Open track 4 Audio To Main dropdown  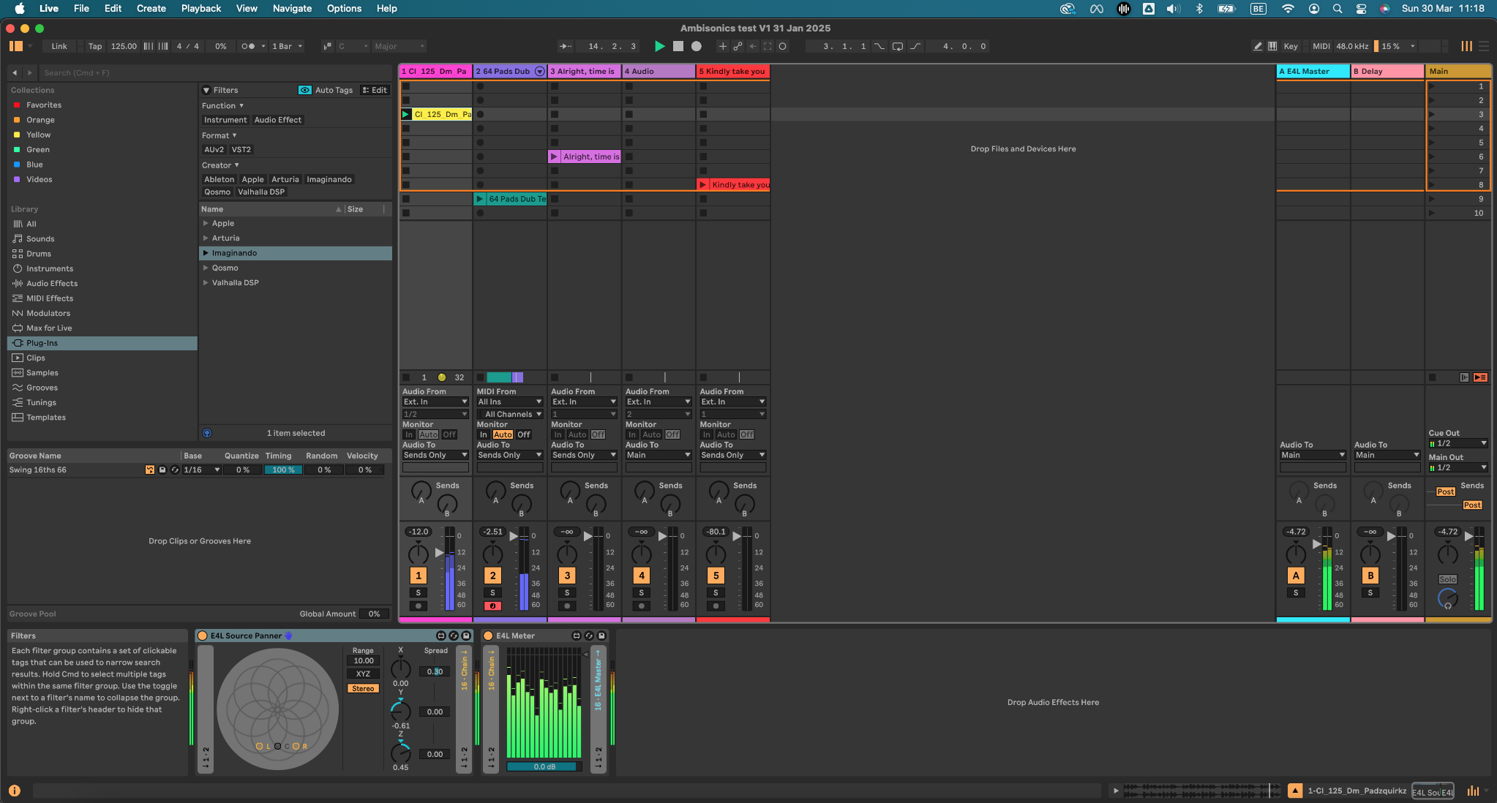click(658, 455)
